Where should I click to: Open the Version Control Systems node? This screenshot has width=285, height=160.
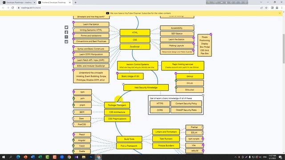pos(138,66)
